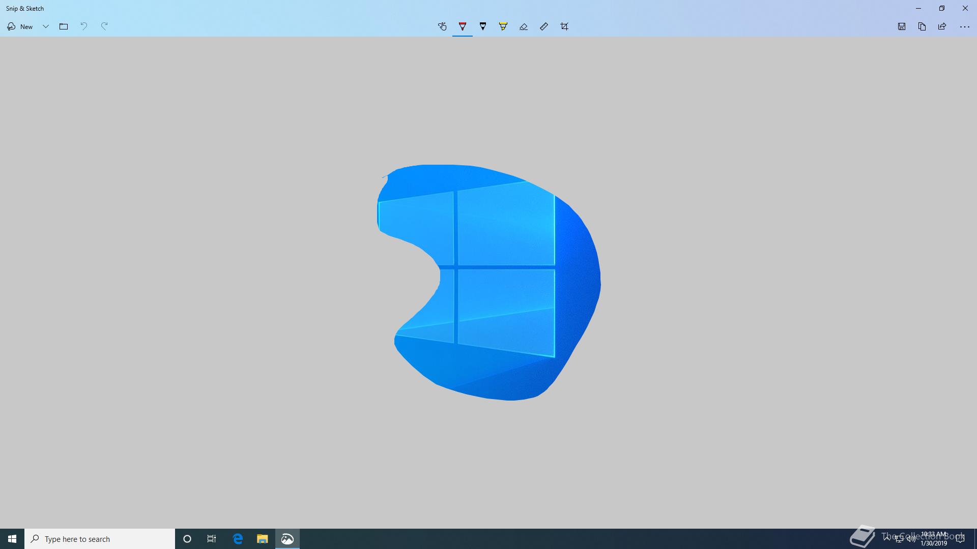Share the snip
Screen dimensions: 977x549
(x=942, y=26)
